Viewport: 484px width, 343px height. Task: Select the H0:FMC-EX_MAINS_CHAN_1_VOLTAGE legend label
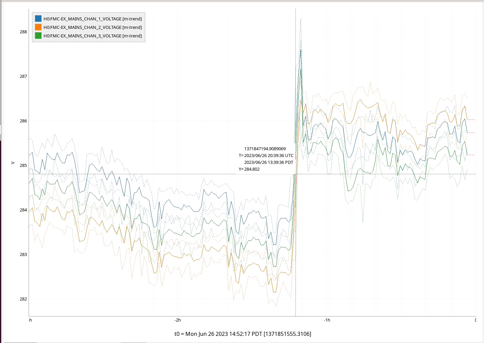[93, 19]
